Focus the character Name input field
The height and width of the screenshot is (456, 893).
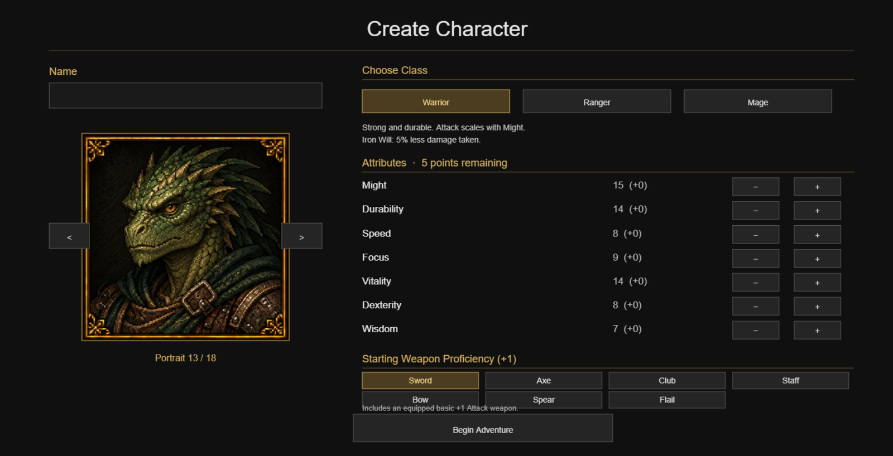[x=185, y=95]
